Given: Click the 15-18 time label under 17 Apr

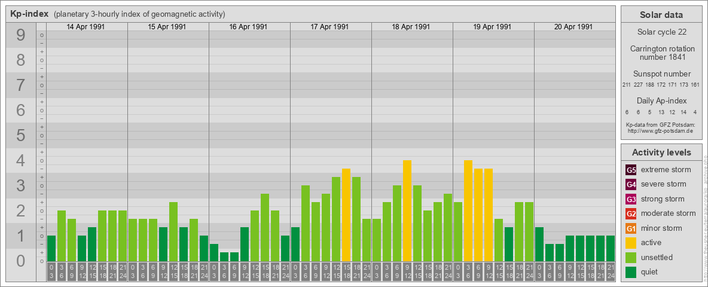Looking at the screenshot, I should [346, 271].
